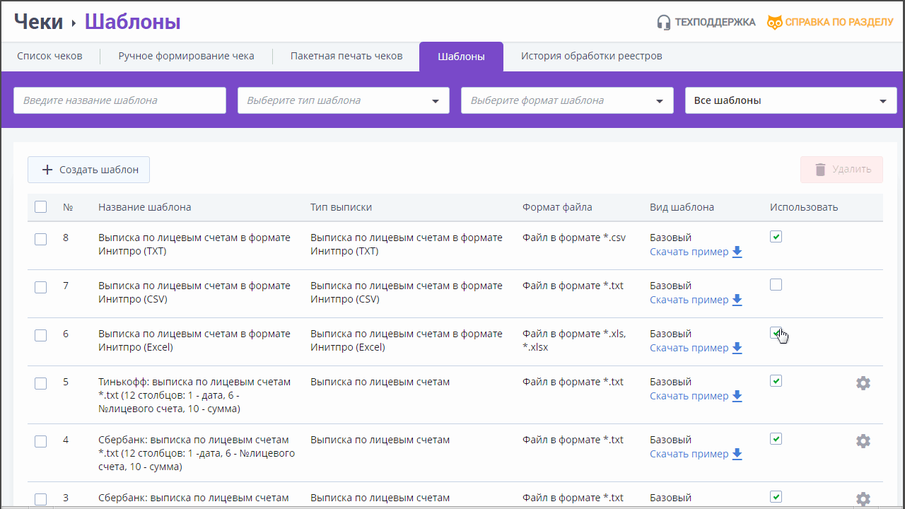Click Скачать пример link in row 8
The width and height of the screenshot is (905, 509).
[689, 252]
